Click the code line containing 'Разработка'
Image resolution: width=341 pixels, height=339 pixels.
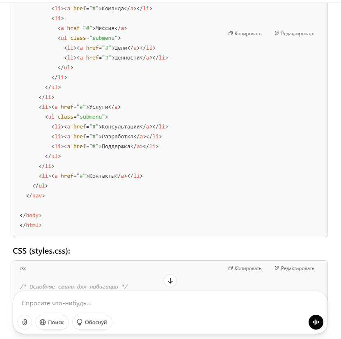(107, 137)
